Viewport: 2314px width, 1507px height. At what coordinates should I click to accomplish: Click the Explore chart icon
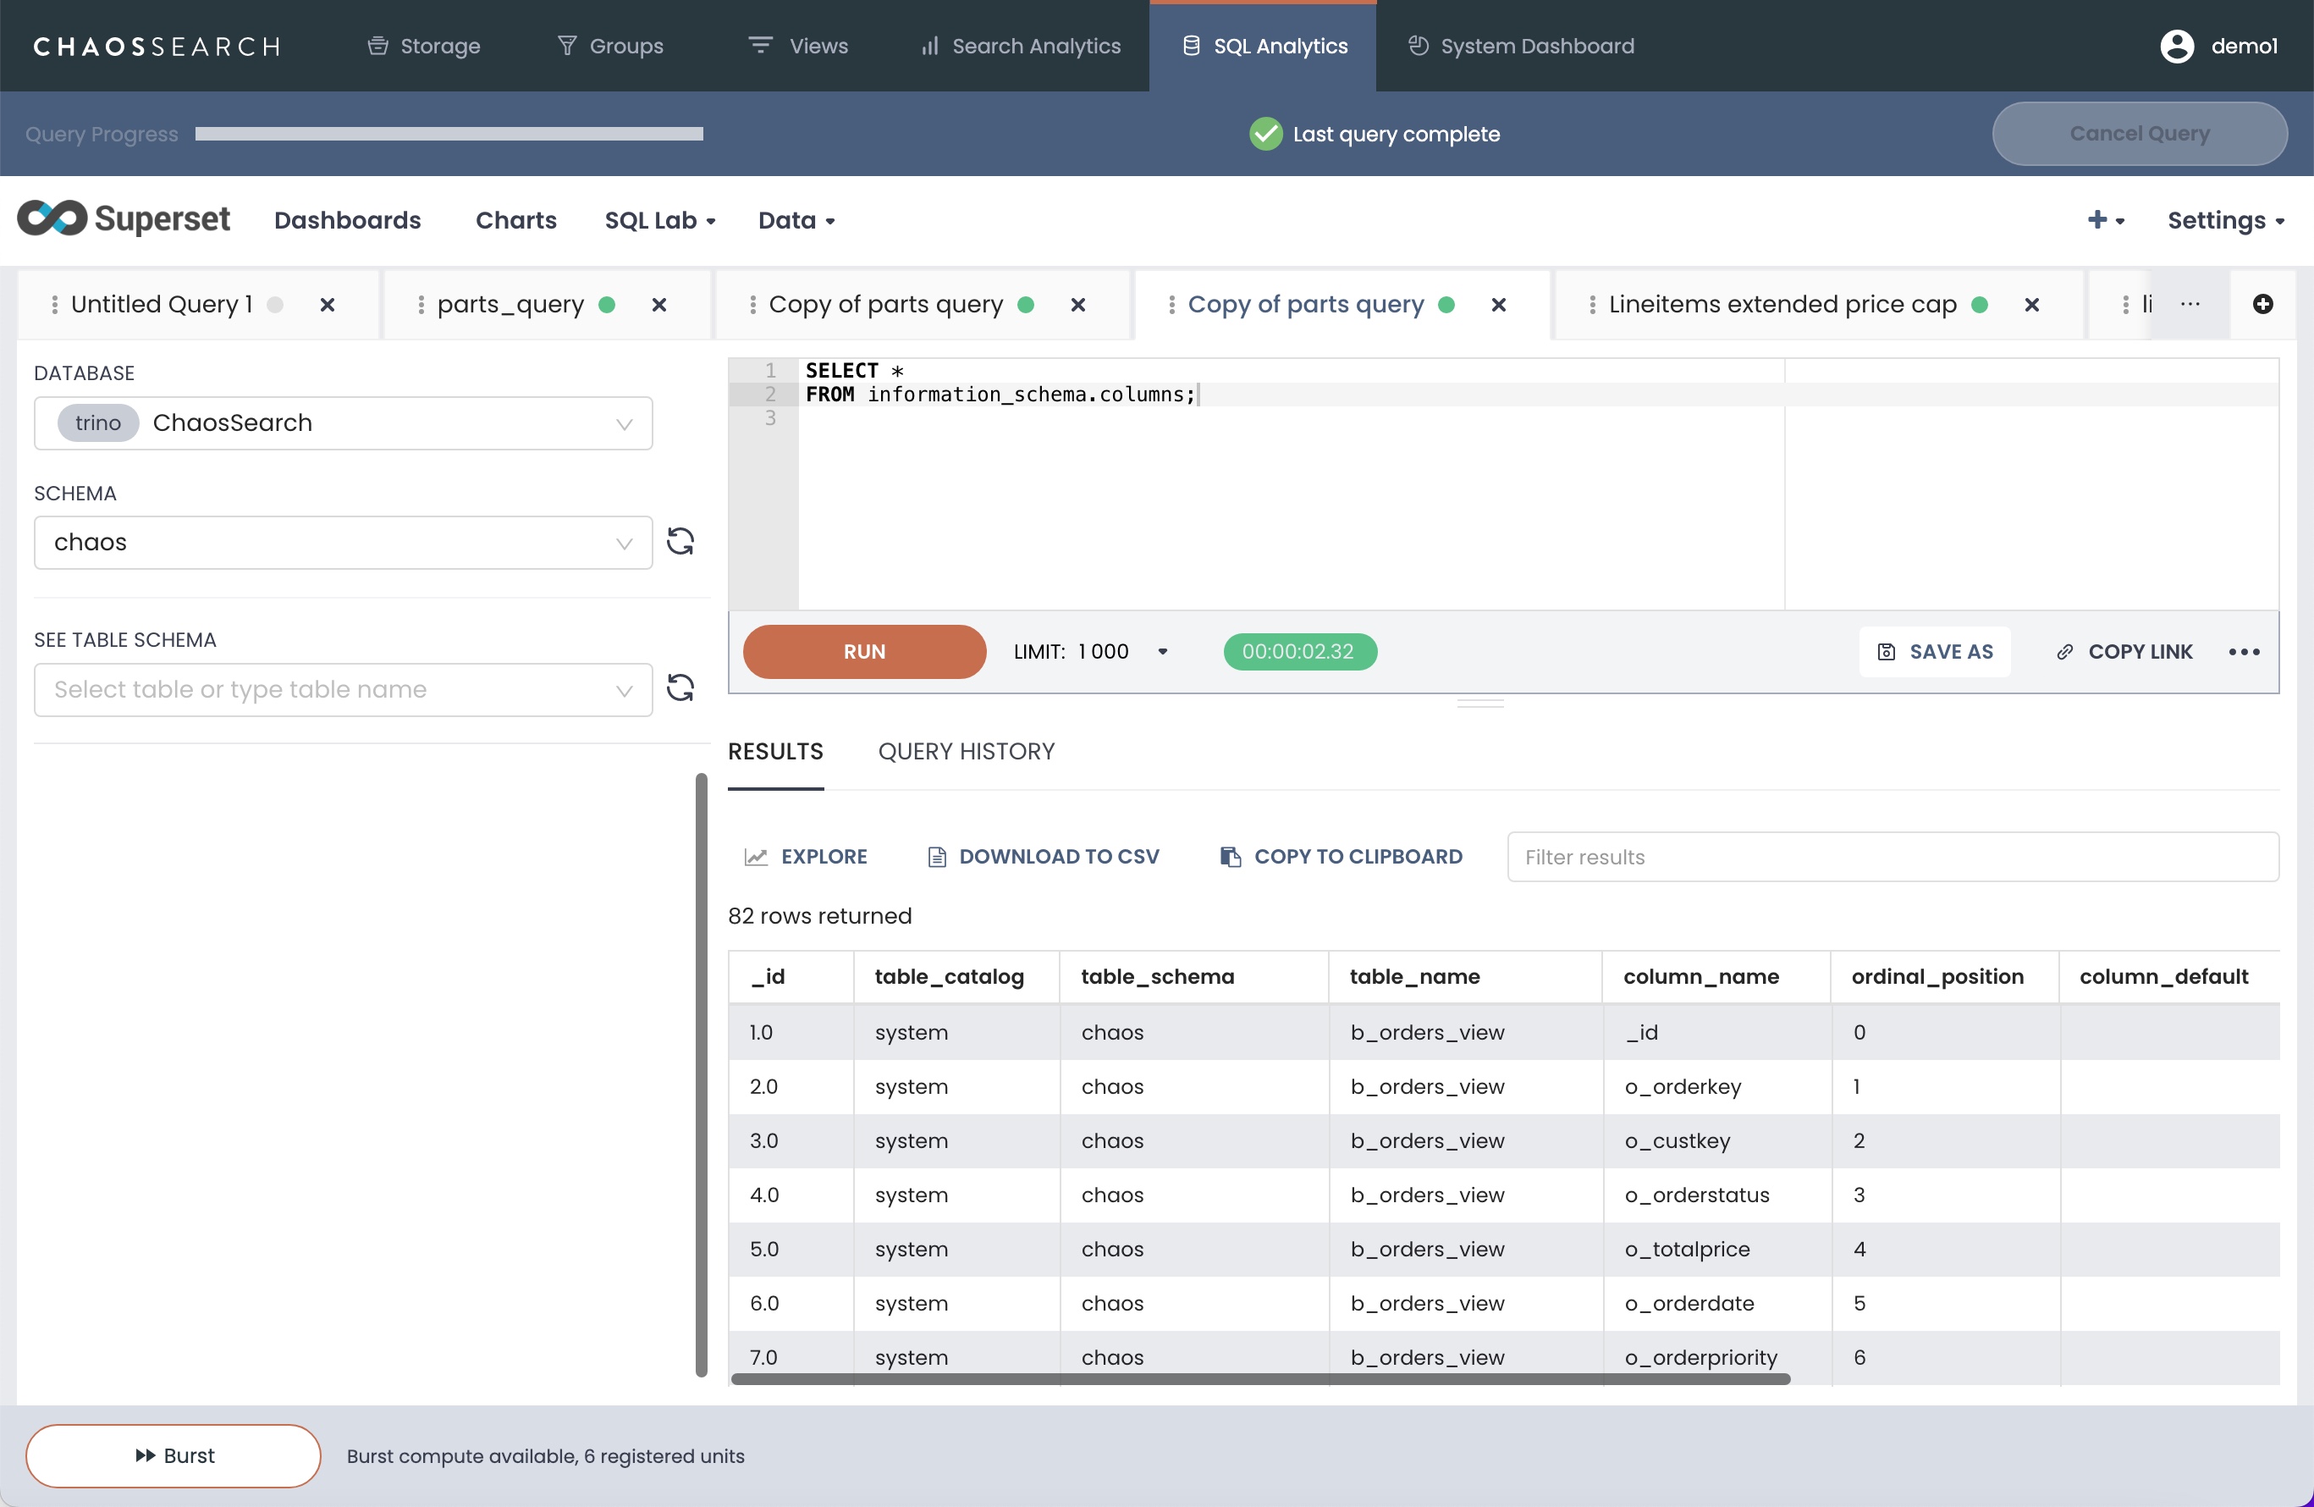pyautogui.click(x=756, y=857)
